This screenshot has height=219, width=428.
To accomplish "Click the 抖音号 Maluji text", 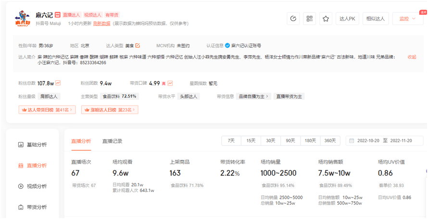I will [x=48, y=24].
